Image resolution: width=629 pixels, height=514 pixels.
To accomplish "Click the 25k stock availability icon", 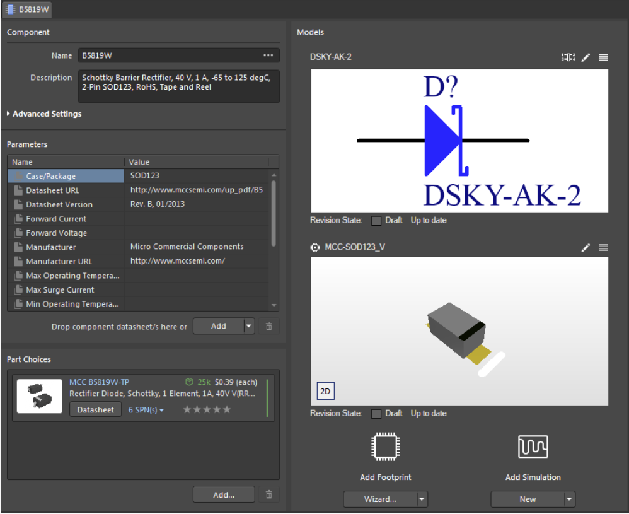I will pos(189,382).
